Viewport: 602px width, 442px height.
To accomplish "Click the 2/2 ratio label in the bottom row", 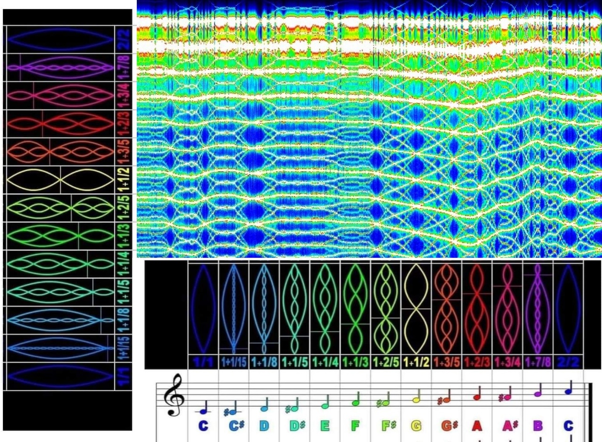I will (x=568, y=362).
